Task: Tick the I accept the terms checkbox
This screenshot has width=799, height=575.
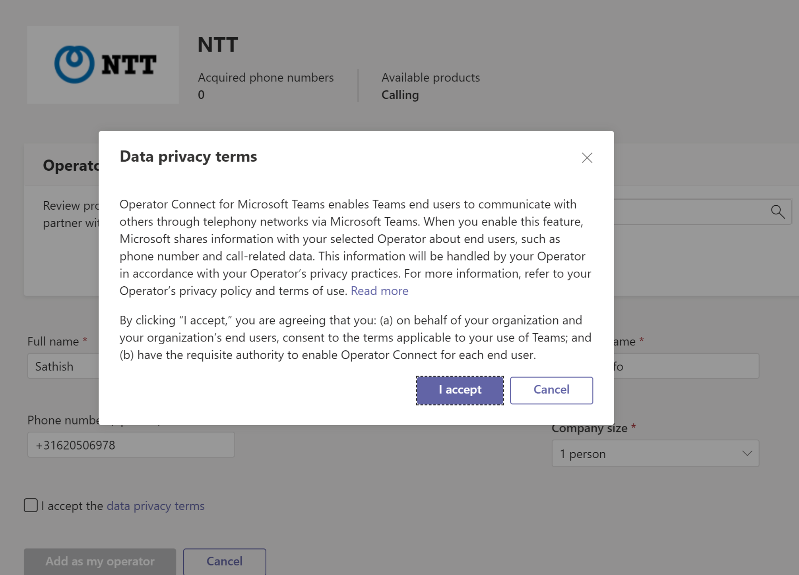Action: coord(31,506)
